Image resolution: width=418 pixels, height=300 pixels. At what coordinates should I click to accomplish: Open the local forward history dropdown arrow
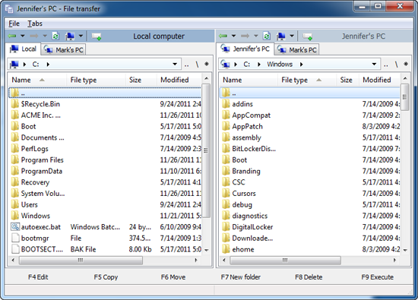pyautogui.click(x=45, y=36)
